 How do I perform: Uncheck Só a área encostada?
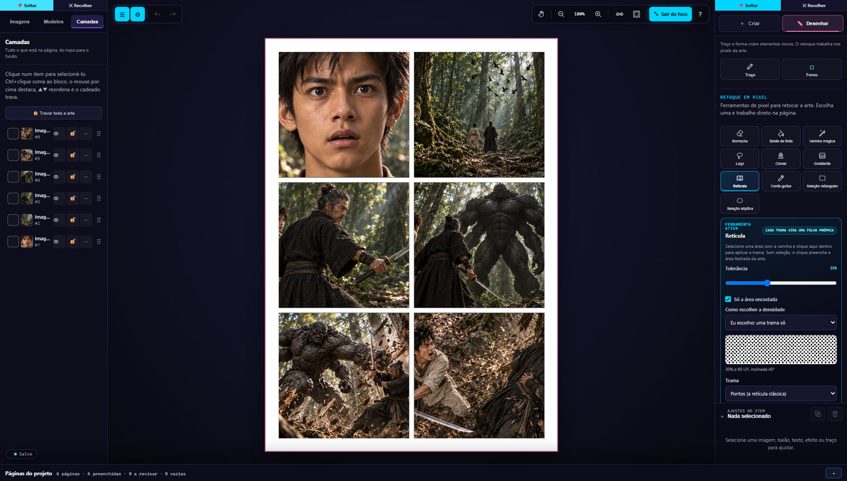pos(728,299)
